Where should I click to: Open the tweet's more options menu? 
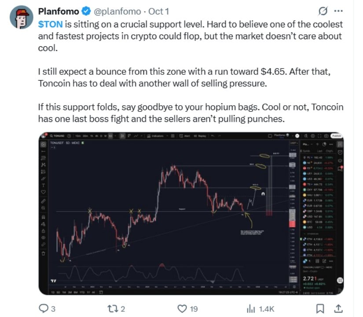[x=338, y=11]
